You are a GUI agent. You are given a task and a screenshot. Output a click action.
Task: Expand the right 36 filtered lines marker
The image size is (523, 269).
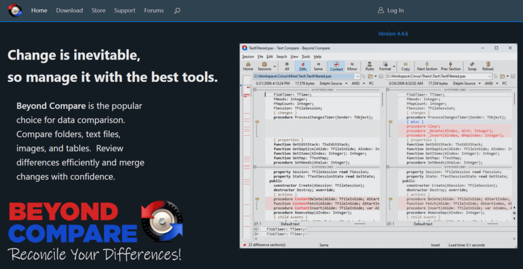click(388, 90)
